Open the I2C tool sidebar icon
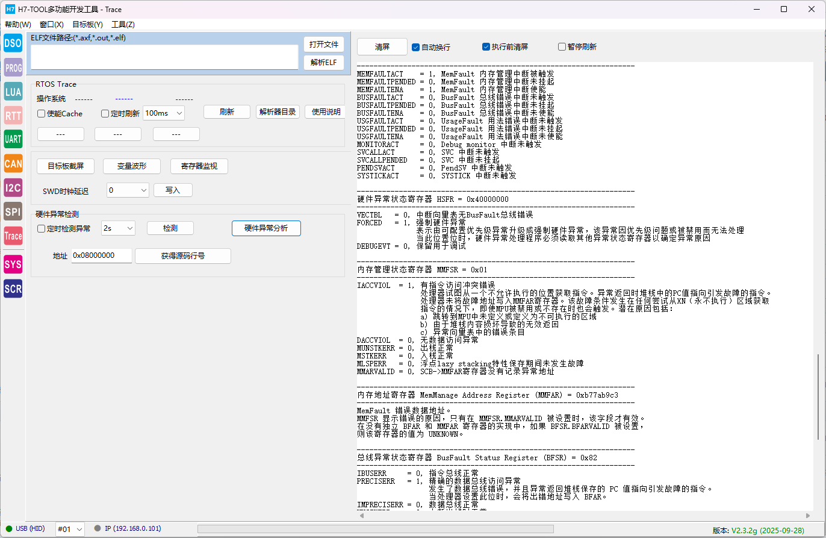The height and width of the screenshot is (538, 826). [x=13, y=188]
